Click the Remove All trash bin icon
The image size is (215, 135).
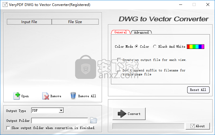click(x=73, y=95)
